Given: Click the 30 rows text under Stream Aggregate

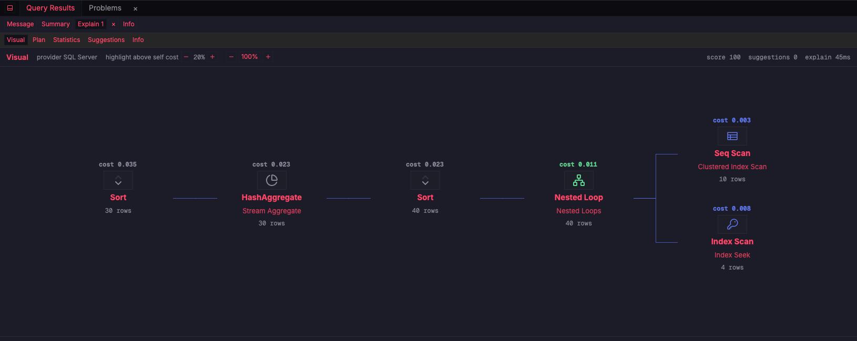Looking at the screenshot, I should click(x=272, y=223).
